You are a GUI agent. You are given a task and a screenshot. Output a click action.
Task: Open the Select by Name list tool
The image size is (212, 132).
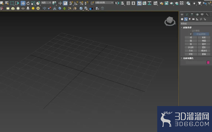pyautogui.click(x=7, y=3)
